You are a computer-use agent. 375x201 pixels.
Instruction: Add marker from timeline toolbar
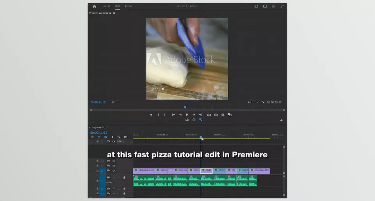pos(112,137)
